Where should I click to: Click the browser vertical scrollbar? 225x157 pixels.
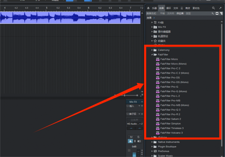(222, 85)
